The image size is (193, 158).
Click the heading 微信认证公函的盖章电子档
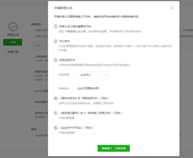click(x=75, y=26)
